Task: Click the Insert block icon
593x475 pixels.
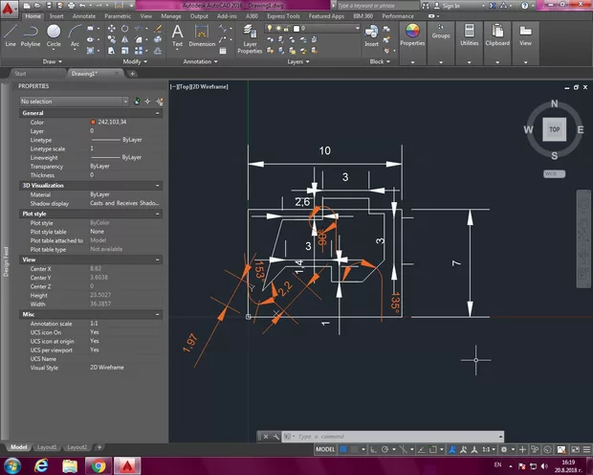Action: 372,33
